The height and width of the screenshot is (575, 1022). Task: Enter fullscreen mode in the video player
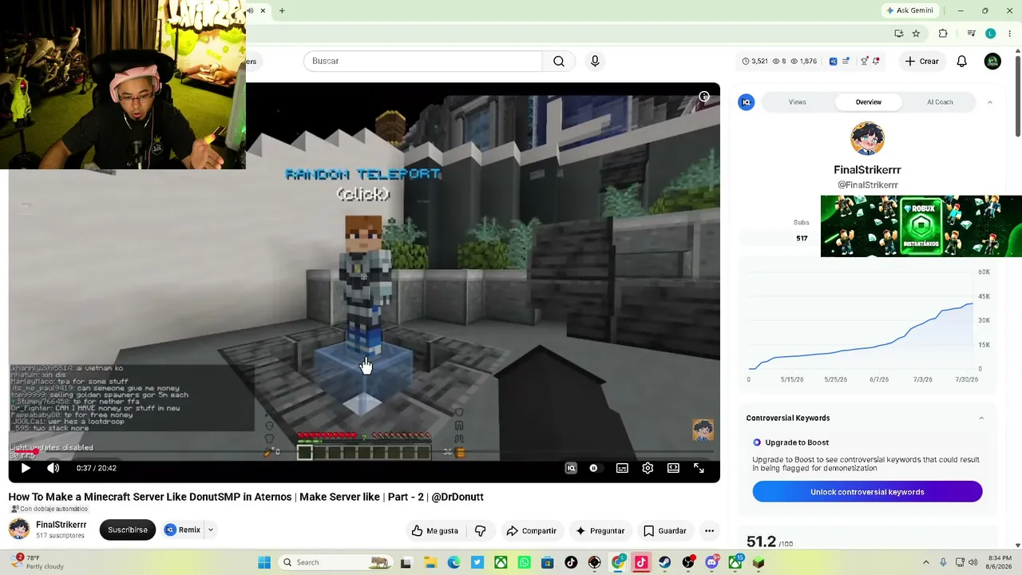699,468
